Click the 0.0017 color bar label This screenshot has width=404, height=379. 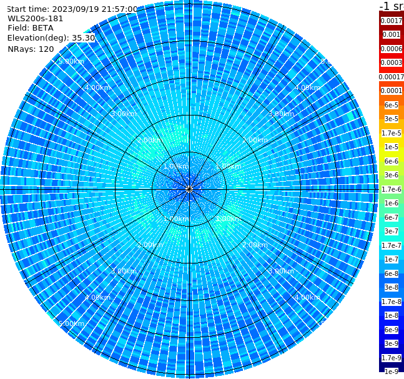click(x=392, y=21)
